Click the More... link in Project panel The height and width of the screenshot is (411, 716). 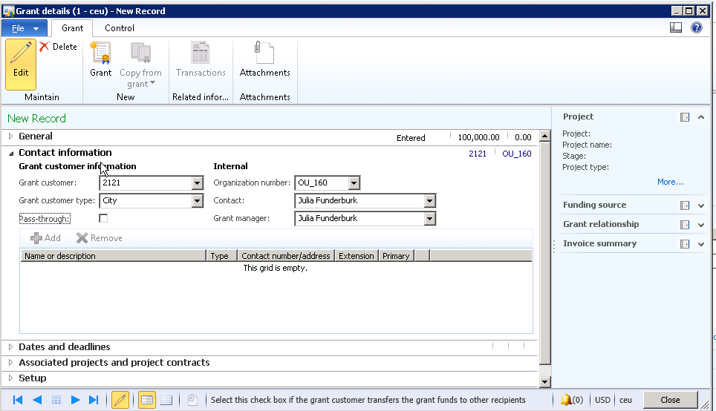pos(670,182)
